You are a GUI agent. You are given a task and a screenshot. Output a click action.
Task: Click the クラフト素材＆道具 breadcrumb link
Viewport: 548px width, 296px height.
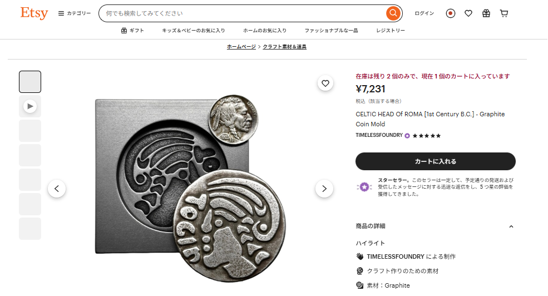tap(284, 47)
